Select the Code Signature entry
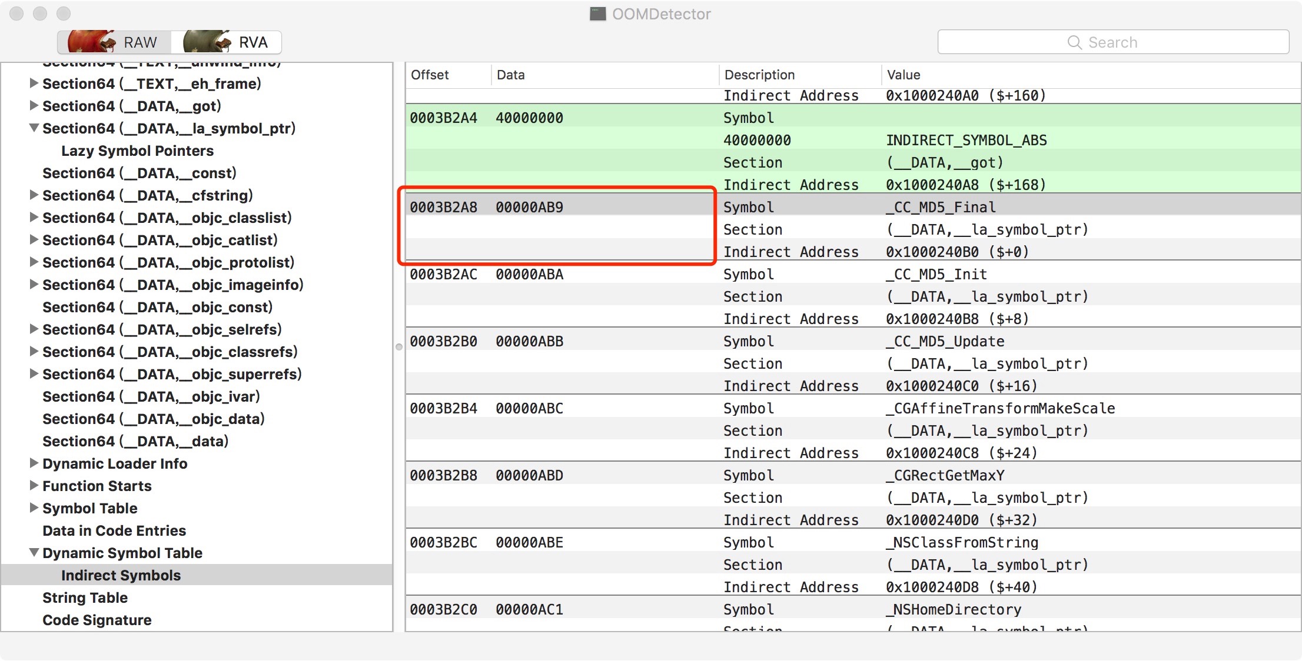The height and width of the screenshot is (661, 1302). click(x=97, y=620)
